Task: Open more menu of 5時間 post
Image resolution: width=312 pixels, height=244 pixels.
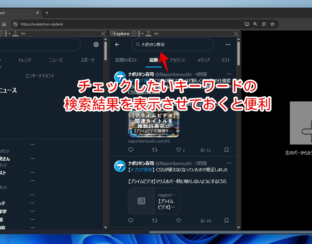Action: [229, 163]
